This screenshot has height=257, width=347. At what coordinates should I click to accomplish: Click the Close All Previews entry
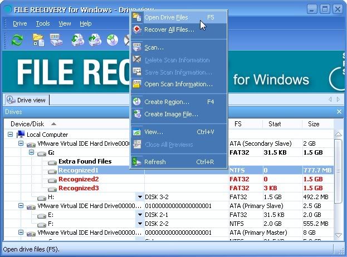coord(179,145)
